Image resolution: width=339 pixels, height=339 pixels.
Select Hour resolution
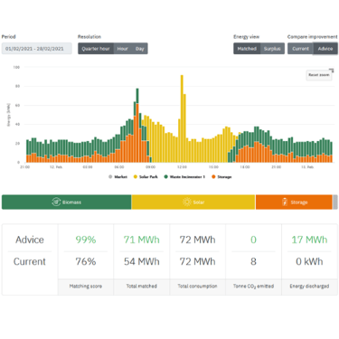123,49
